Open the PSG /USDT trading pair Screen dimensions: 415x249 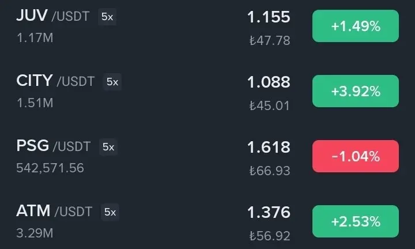207,156
